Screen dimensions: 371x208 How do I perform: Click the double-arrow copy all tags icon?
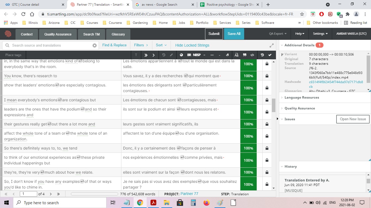pos(146,55)
